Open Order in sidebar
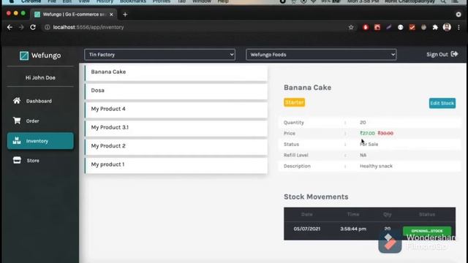This screenshot has width=468, height=263. pyautogui.click(x=40, y=121)
